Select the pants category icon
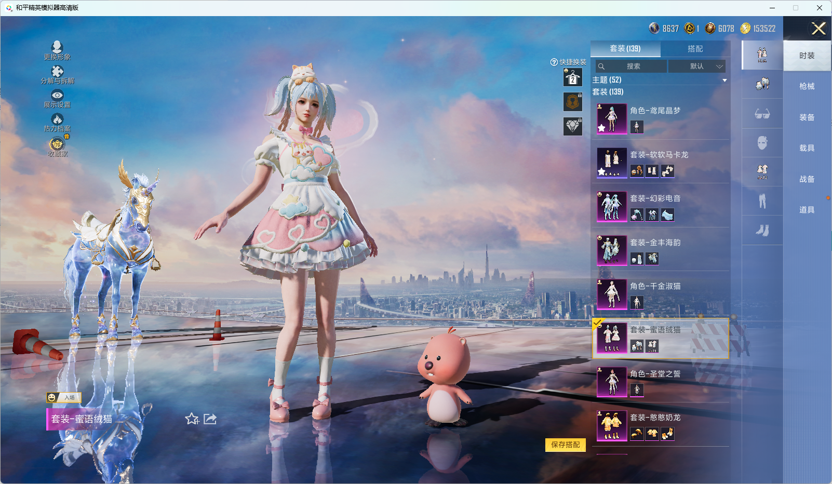This screenshot has height=484, width=832. click(762, 201)
